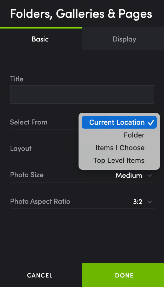Image resolution: width=164 pixels, height=287 pixels.
Task: Click the Folders, Galleries & Pages heading
Action: pos(81,14)
